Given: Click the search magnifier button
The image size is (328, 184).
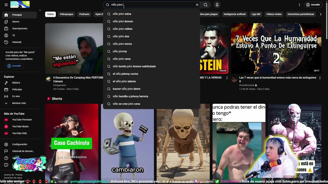Looking at the screenshot, I should [x=206, y=5].
